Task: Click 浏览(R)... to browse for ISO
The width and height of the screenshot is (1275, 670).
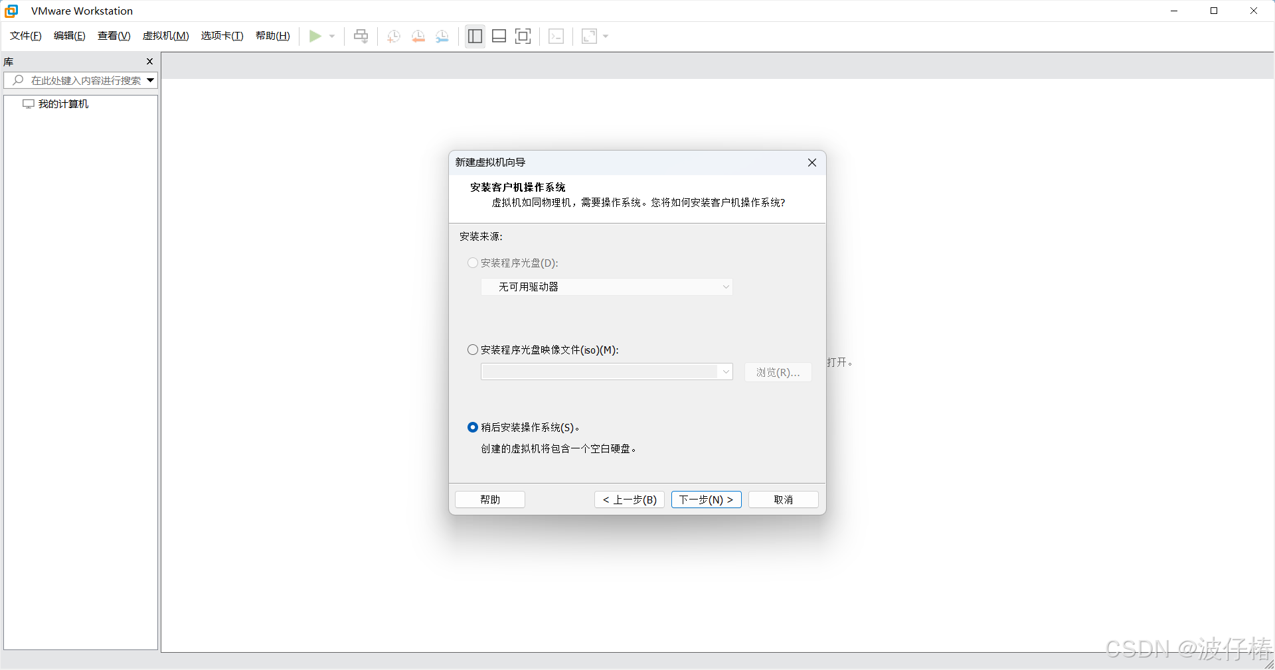Action: (778, 372)
